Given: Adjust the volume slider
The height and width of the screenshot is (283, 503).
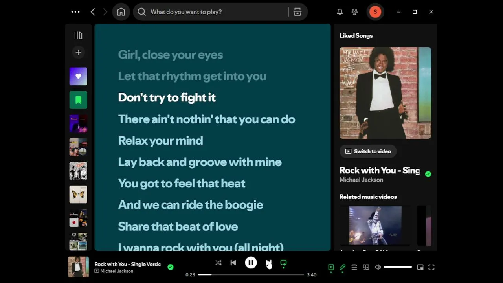Looking at the screenshot, I should (398, 267).
